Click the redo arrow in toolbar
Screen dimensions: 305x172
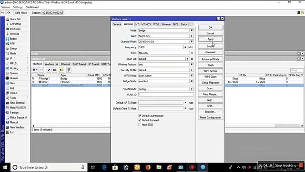[x=9, y=13]
